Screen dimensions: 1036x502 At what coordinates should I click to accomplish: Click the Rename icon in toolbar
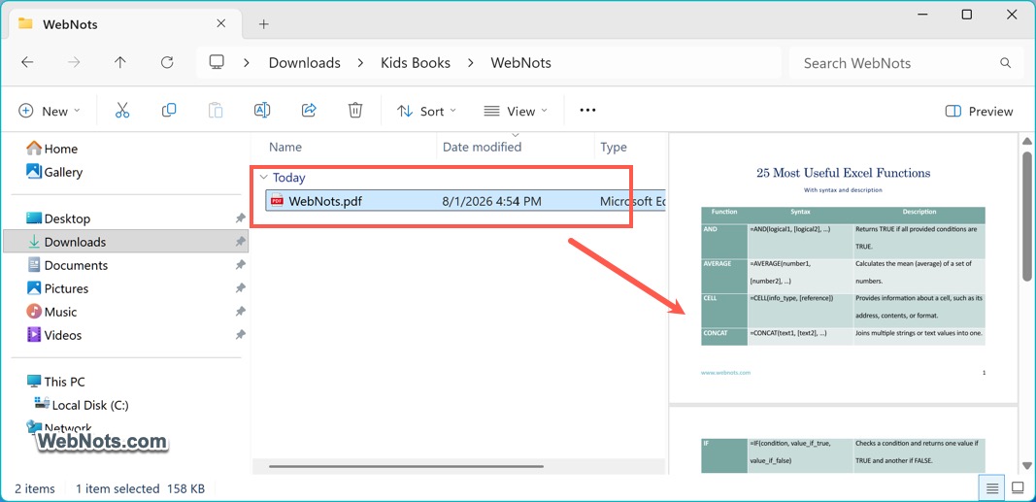pos(262,111)
